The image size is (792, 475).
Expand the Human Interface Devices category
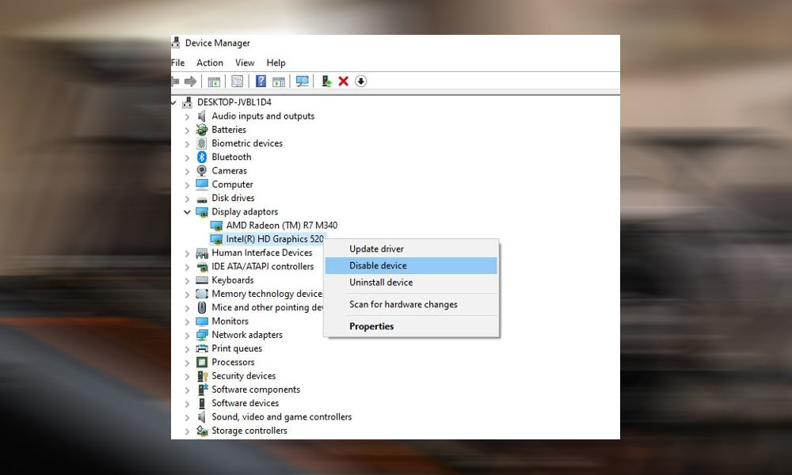[x=187, y=253]
